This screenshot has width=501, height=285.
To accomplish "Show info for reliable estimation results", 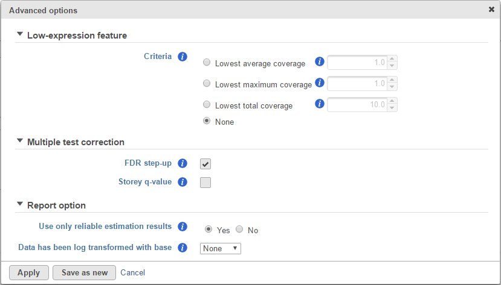I will point(183,227).
